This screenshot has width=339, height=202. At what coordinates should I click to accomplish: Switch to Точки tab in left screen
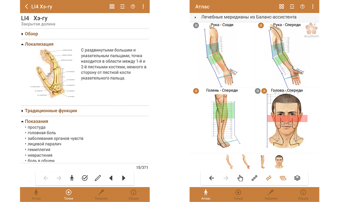click(69, 194)
